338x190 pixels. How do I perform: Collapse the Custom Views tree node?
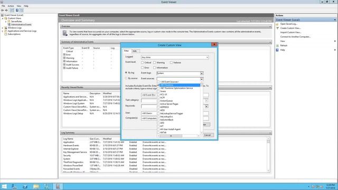coord(3,18)
